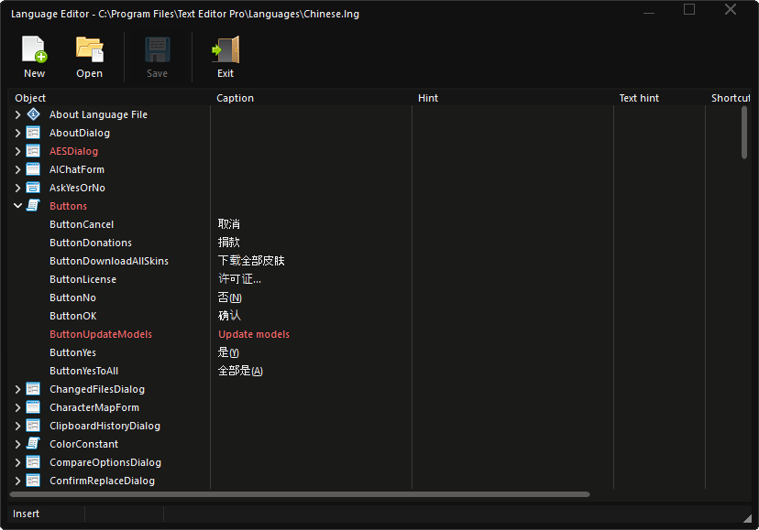Click the AIChatForm window icon
Viewport: 759px width, 530px height.
[x=33, y=169]
